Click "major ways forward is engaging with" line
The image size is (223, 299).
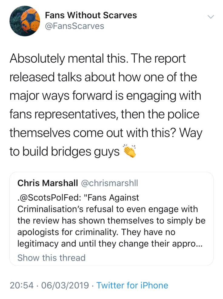pyautogui.click(x=105, y=96)
